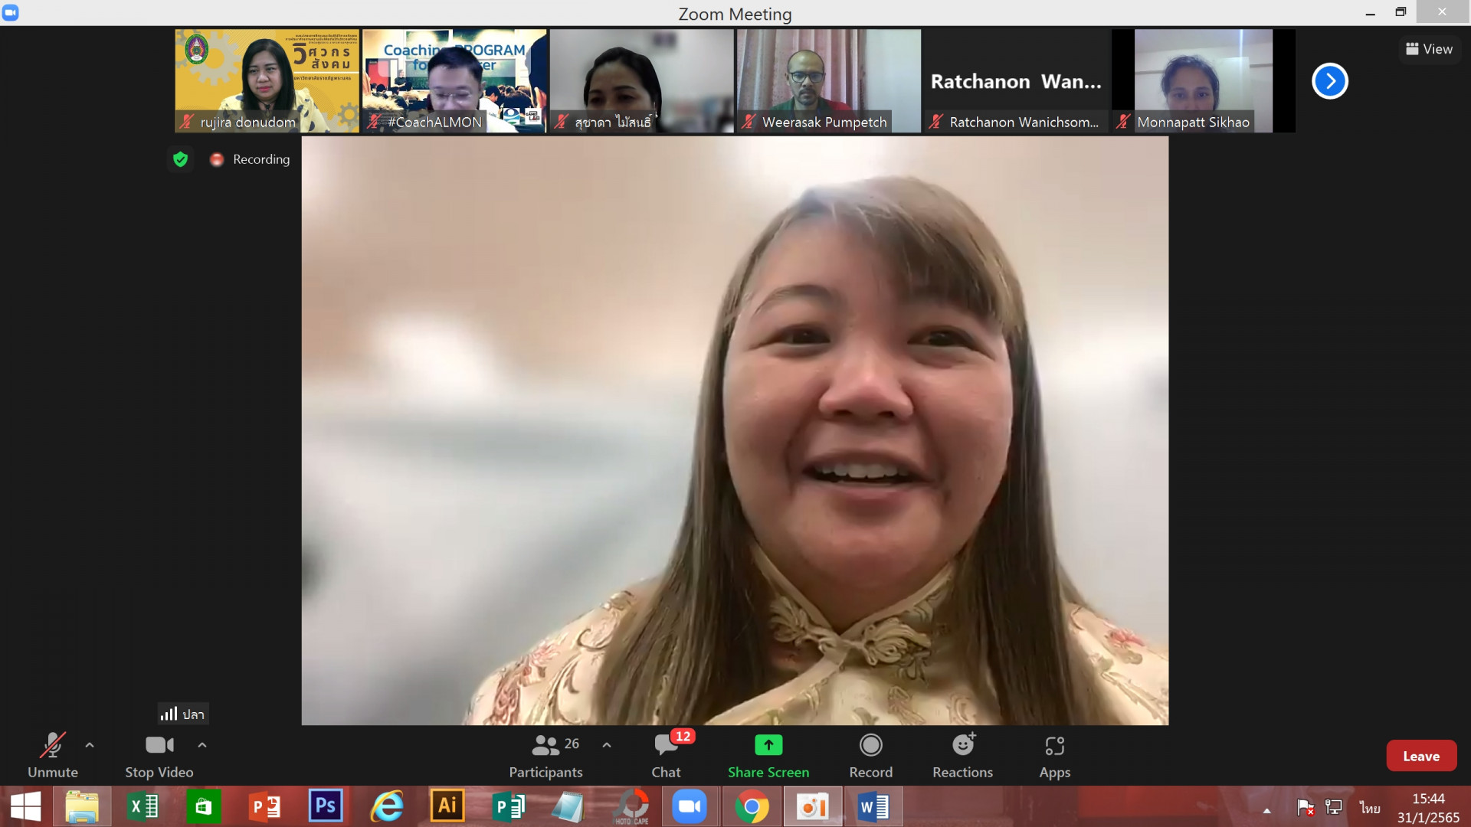Open the Windows Start menu
The image size is (1471, 827).
point(26,806)
